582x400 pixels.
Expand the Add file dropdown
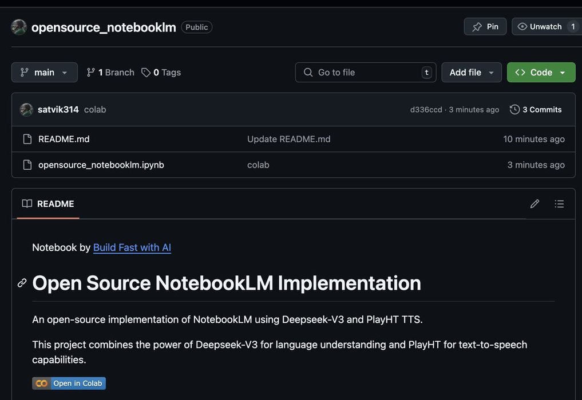coord(472,73)
